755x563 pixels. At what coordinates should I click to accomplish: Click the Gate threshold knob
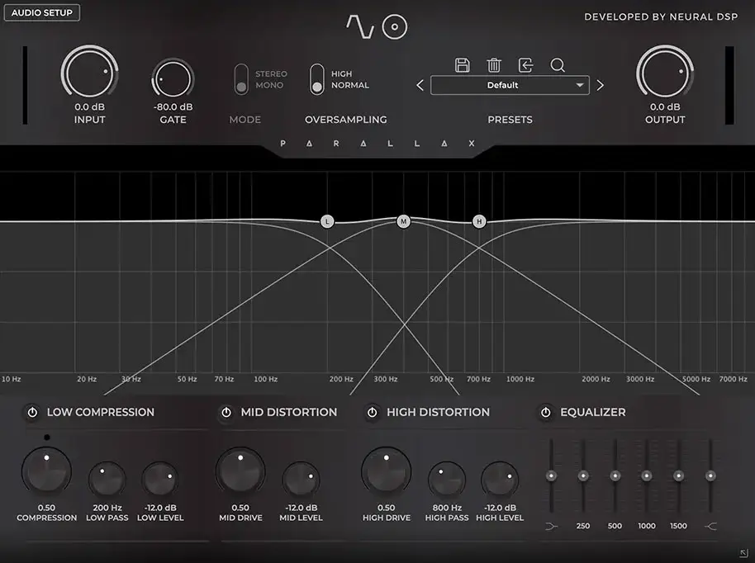pos(173,79)
